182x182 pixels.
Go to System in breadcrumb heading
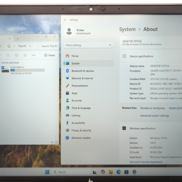pyautogui.click(x=127, y=29)
